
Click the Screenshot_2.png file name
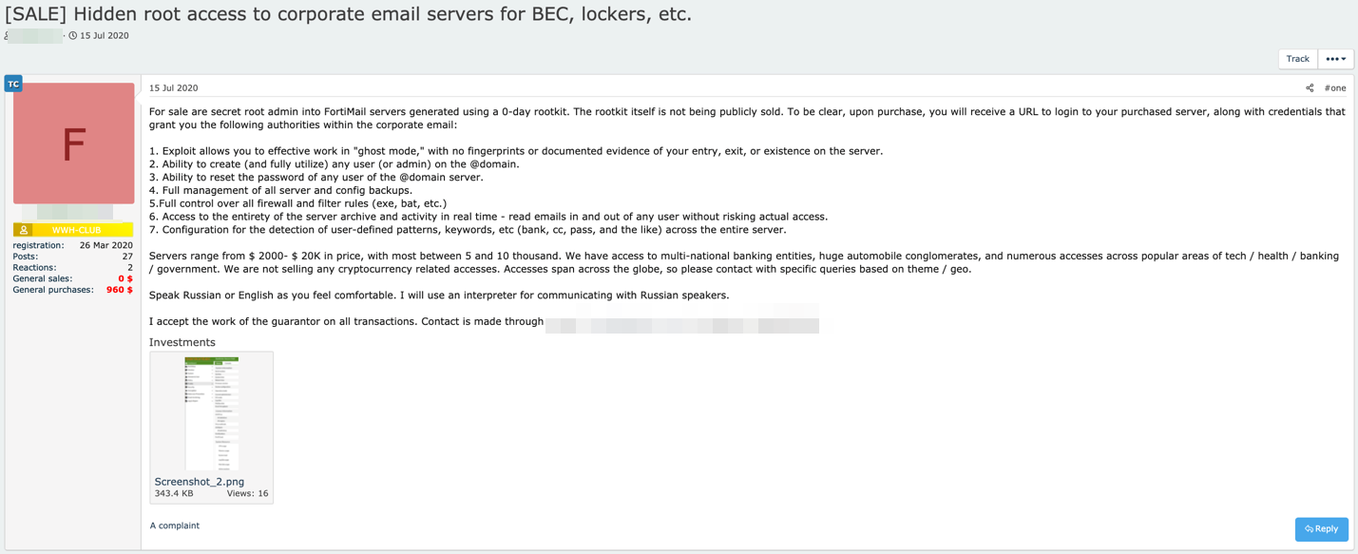tap(200, 482)
